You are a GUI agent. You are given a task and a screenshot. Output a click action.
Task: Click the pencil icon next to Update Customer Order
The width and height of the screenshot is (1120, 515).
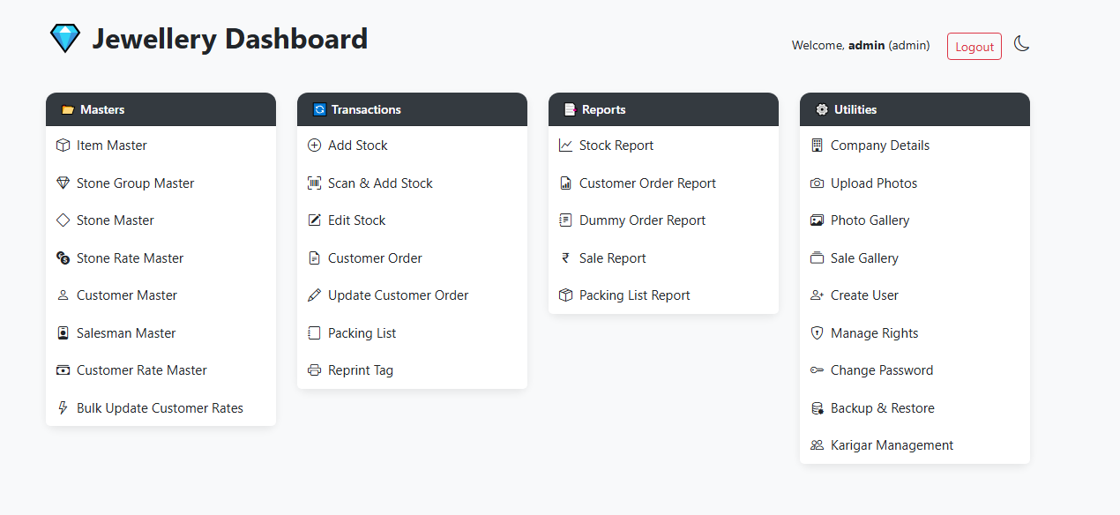(x=315, y=295)
